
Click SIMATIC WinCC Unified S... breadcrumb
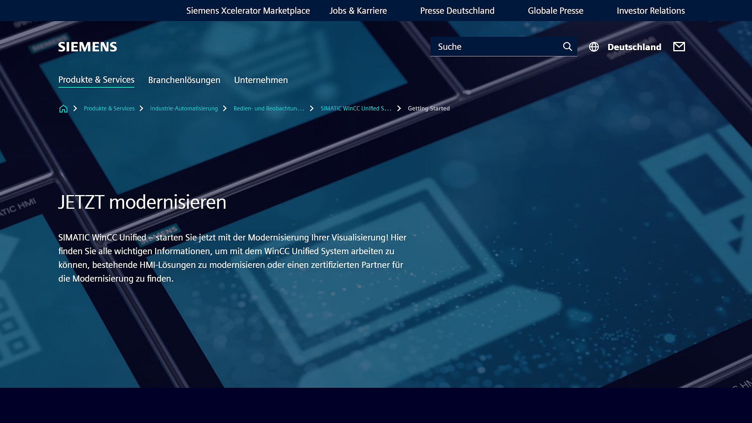click(x=356, y=108)
